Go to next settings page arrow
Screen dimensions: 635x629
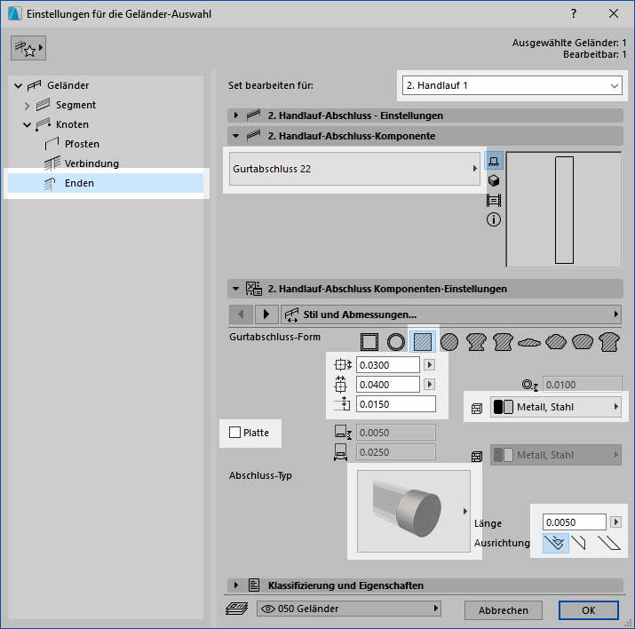266,314
